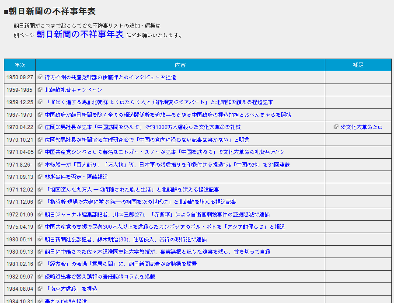Click the 補足 column header

coord(358,65)
